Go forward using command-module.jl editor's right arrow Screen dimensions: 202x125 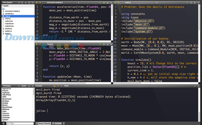40,3
